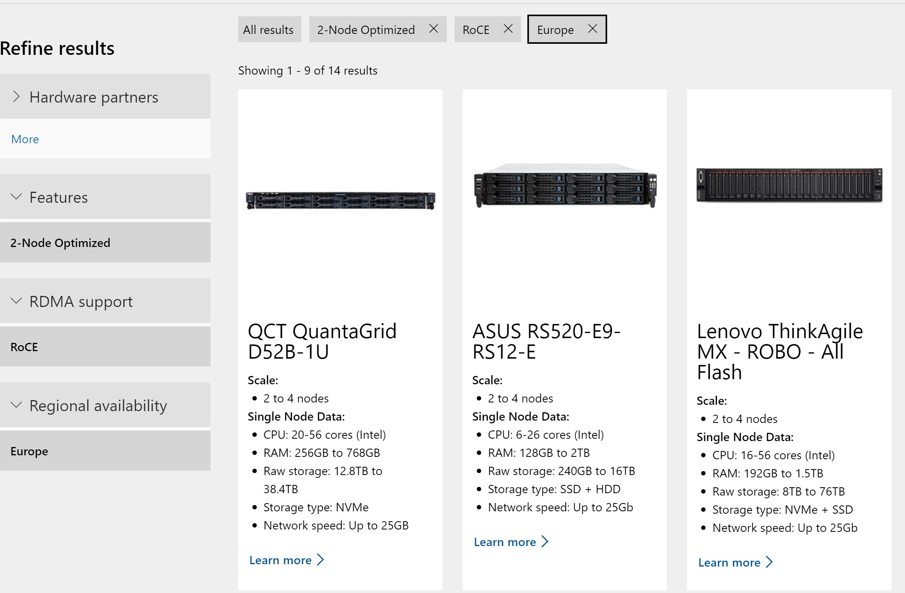Click the Europe tag label at top

tap(555, 30)
